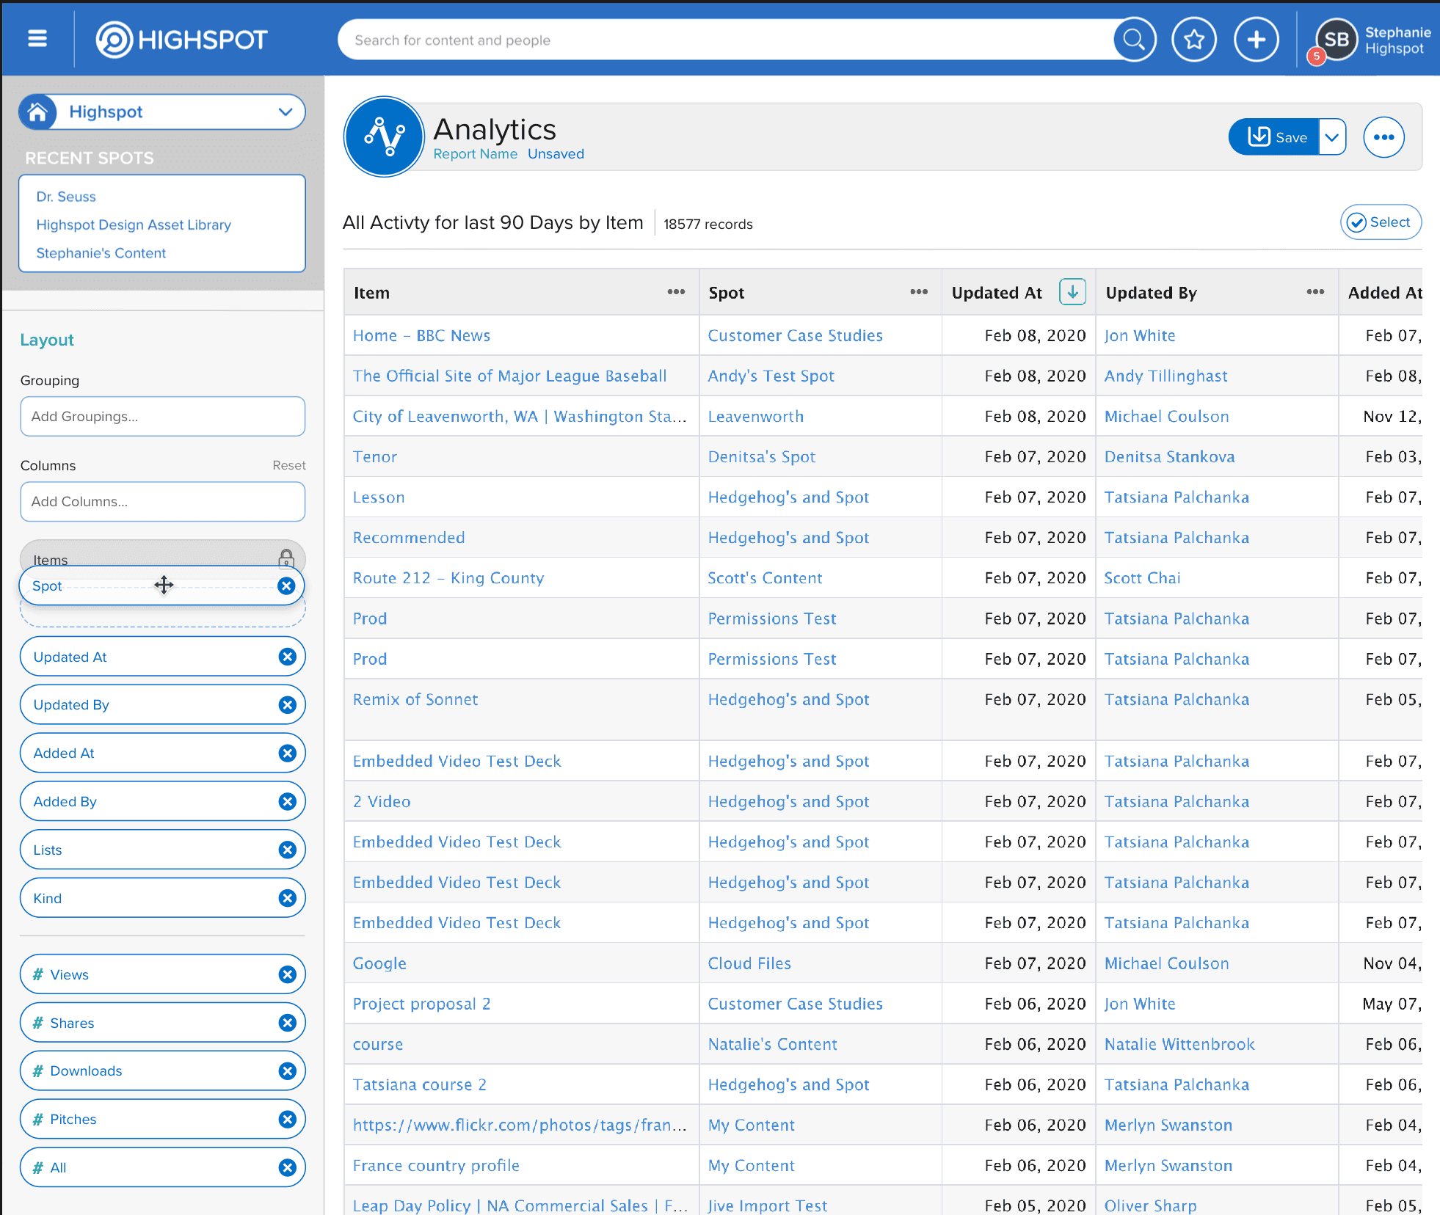Open favorites via the star icon

pos(1194,40)
